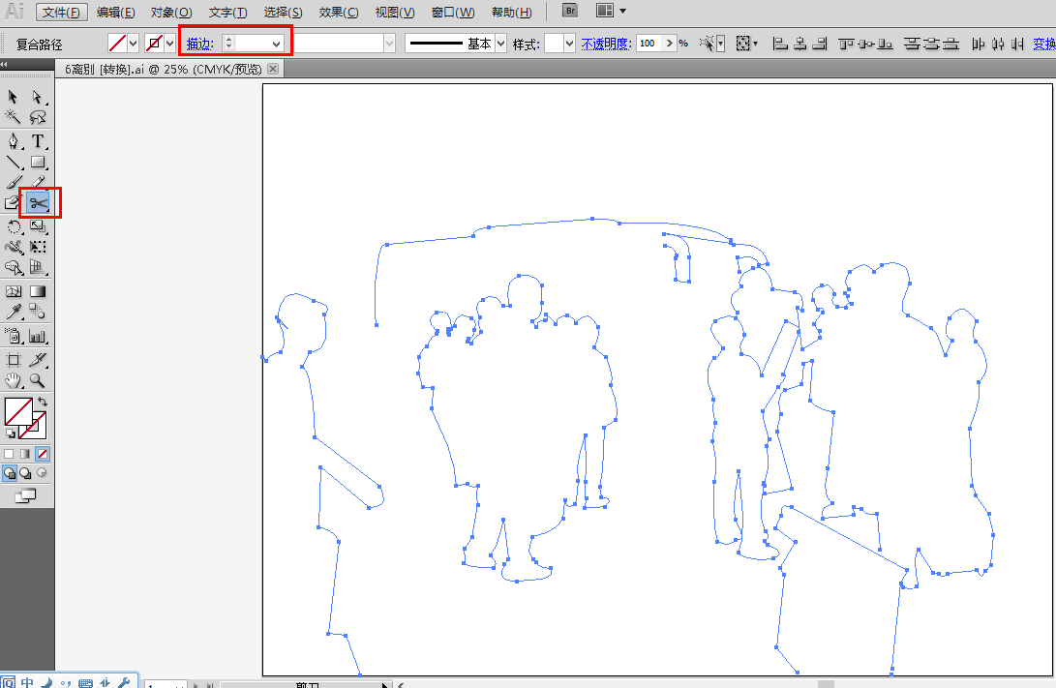This screenshot has height=688, width=1056.
Task: Select the Symbol Sprayer tool
Action: (13, 336)
